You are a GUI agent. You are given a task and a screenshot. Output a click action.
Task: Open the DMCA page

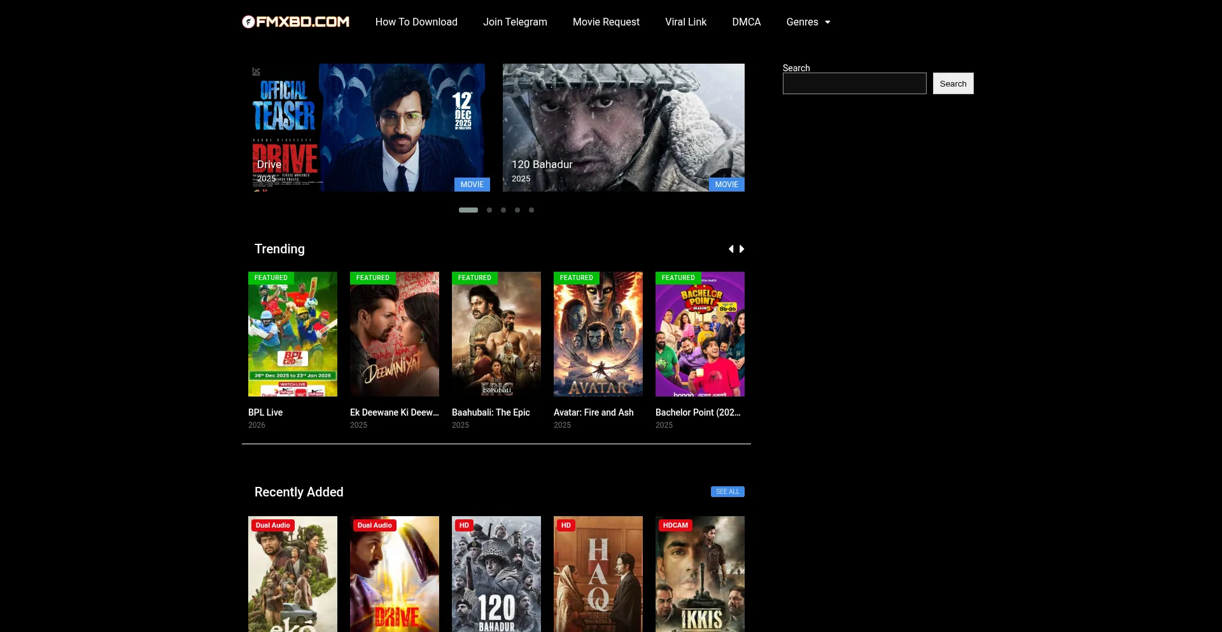pos(746,22)
